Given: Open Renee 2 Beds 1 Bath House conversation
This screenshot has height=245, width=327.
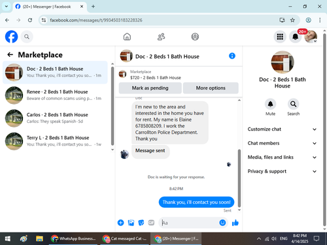Looking at the screenshot, I should (x=55, y=95).
